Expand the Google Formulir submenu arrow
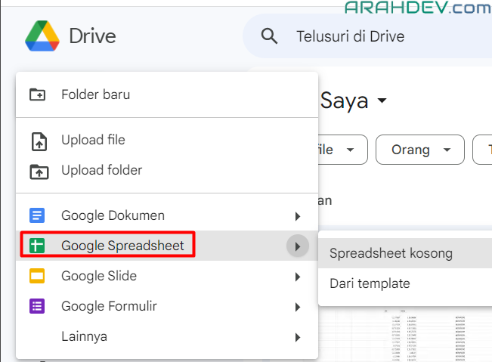492x362 pixels. coord(298,307)
